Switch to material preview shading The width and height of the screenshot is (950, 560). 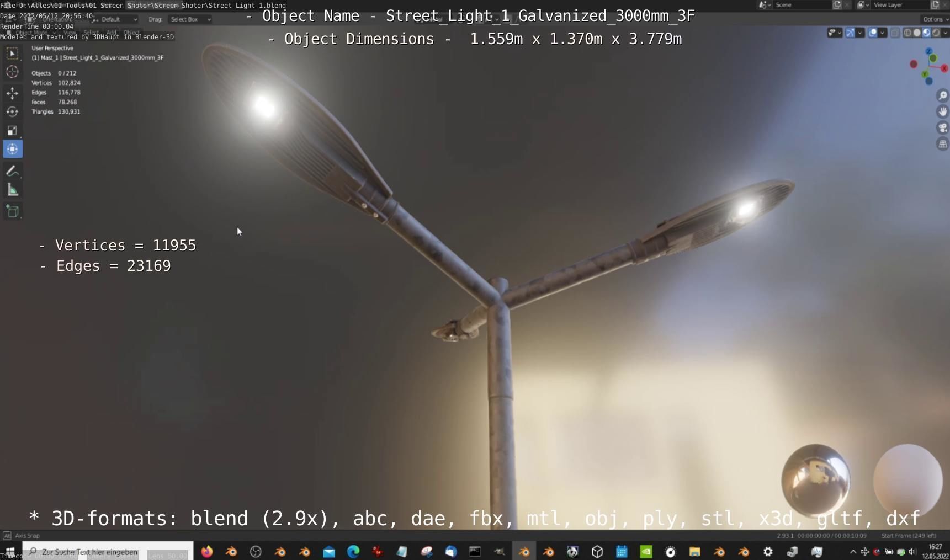926,33
